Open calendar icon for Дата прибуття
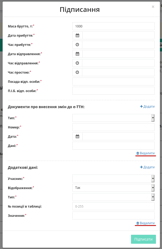 (x=77, y=35)
